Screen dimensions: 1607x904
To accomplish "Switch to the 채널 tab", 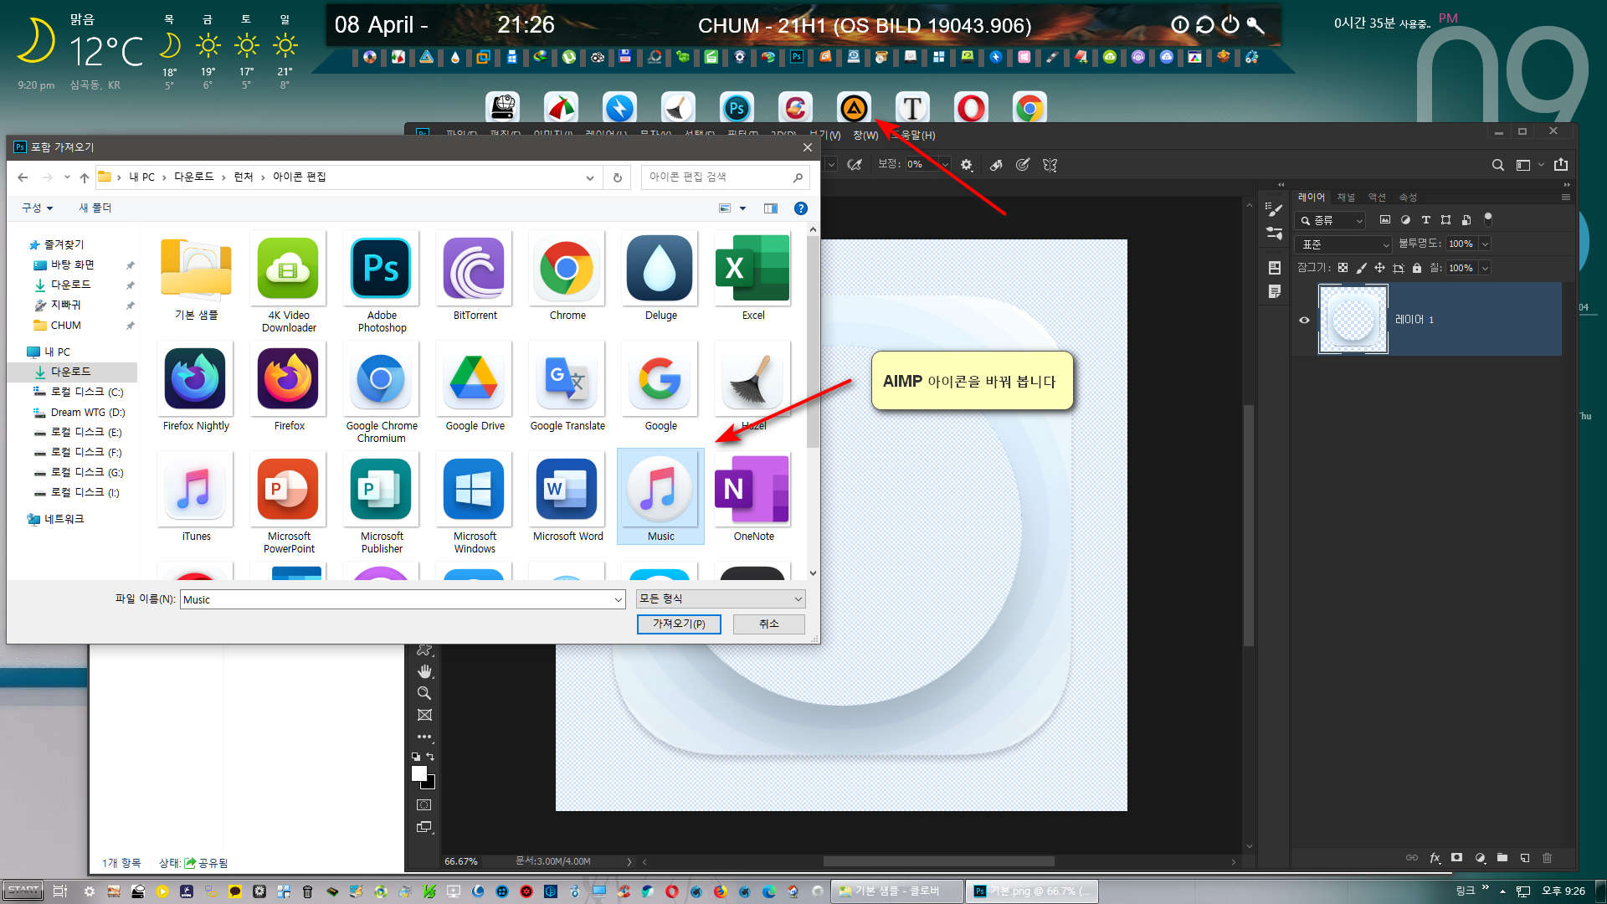I will click(1346, 198).
